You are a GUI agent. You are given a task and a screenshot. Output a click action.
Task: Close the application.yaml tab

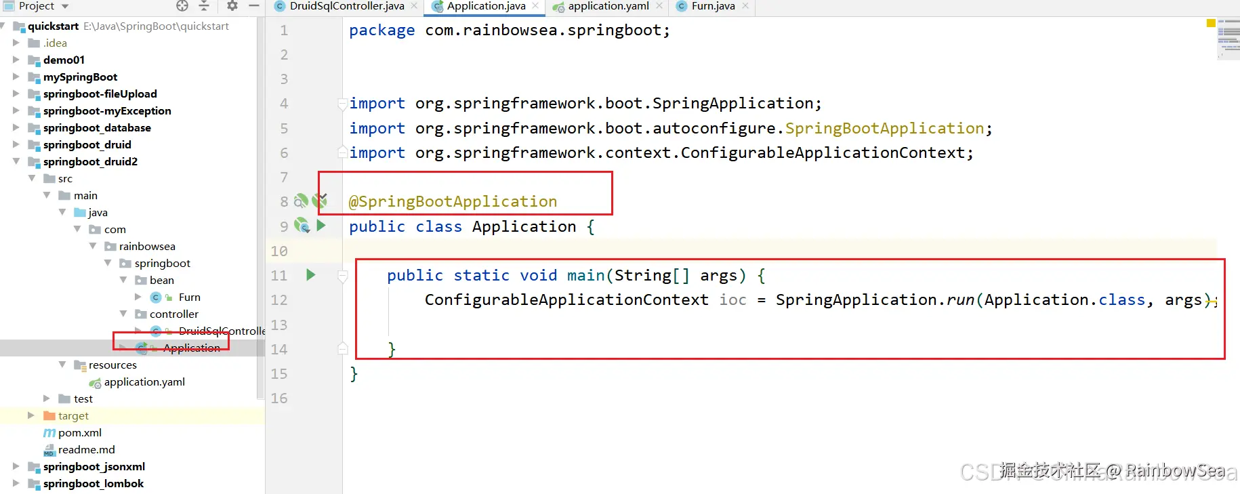coord(659,6)
